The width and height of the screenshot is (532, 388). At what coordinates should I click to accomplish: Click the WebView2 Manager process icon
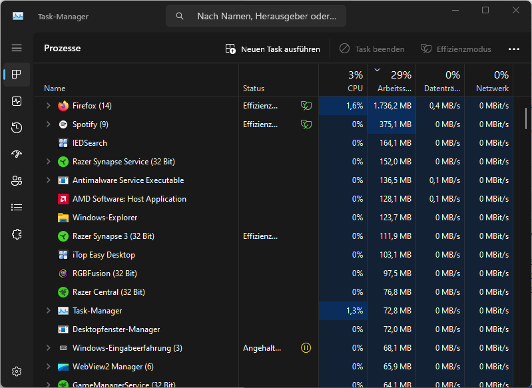point(63,367)
